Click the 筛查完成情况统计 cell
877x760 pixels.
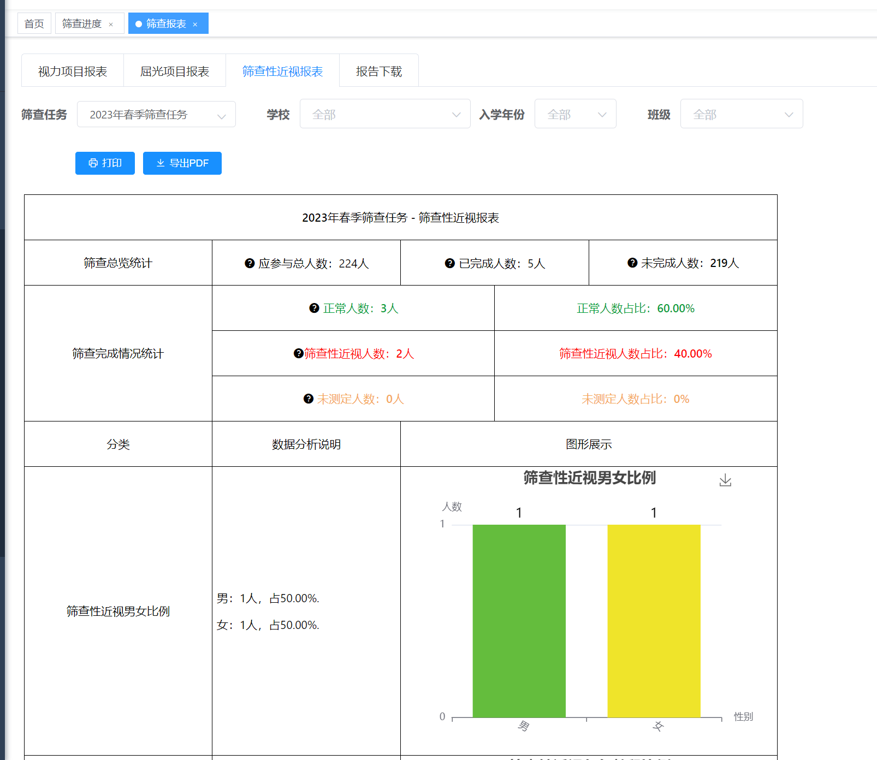coord(118,353)
